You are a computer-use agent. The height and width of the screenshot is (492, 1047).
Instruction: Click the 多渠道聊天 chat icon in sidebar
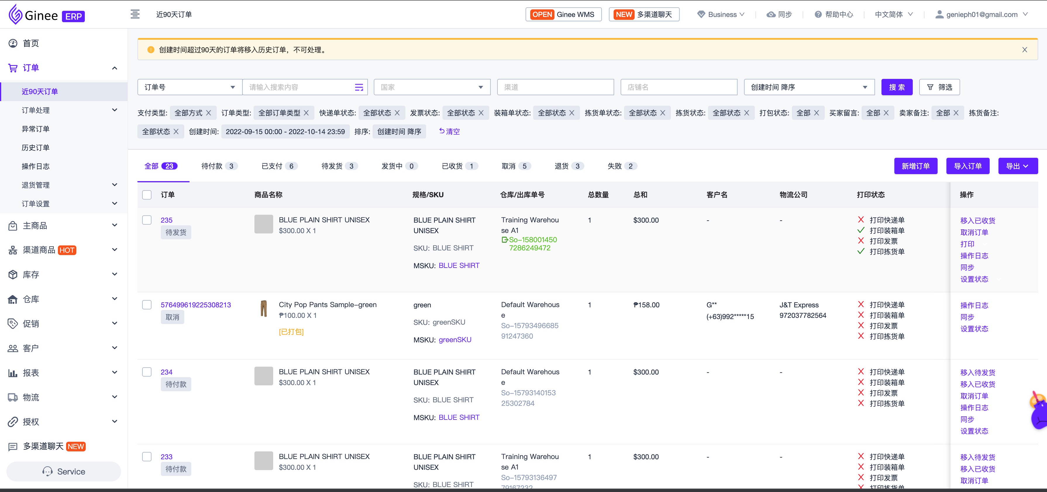[x=13, y=446]
